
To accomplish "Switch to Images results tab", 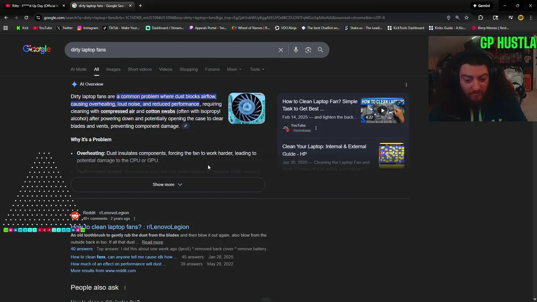I will pos(113,70).
